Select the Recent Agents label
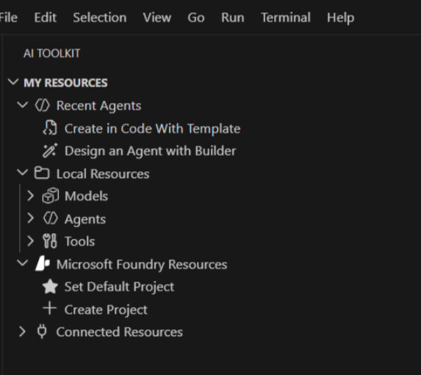 (x=98, y=106)
